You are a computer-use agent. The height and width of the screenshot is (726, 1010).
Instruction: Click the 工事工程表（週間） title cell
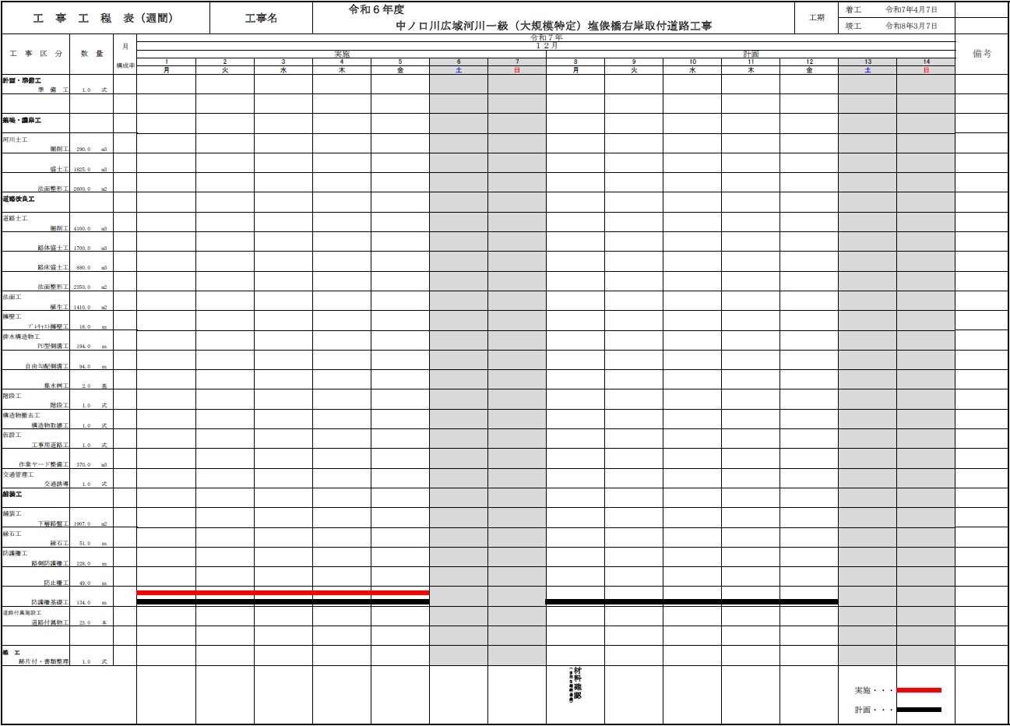104,18
